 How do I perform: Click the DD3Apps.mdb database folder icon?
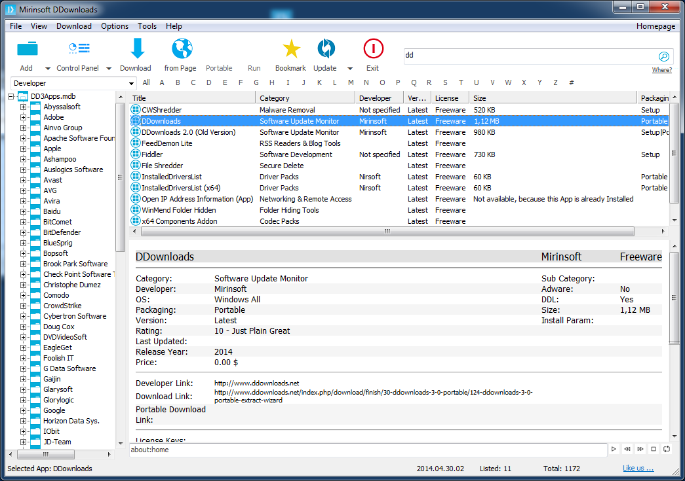click(23, 96)
